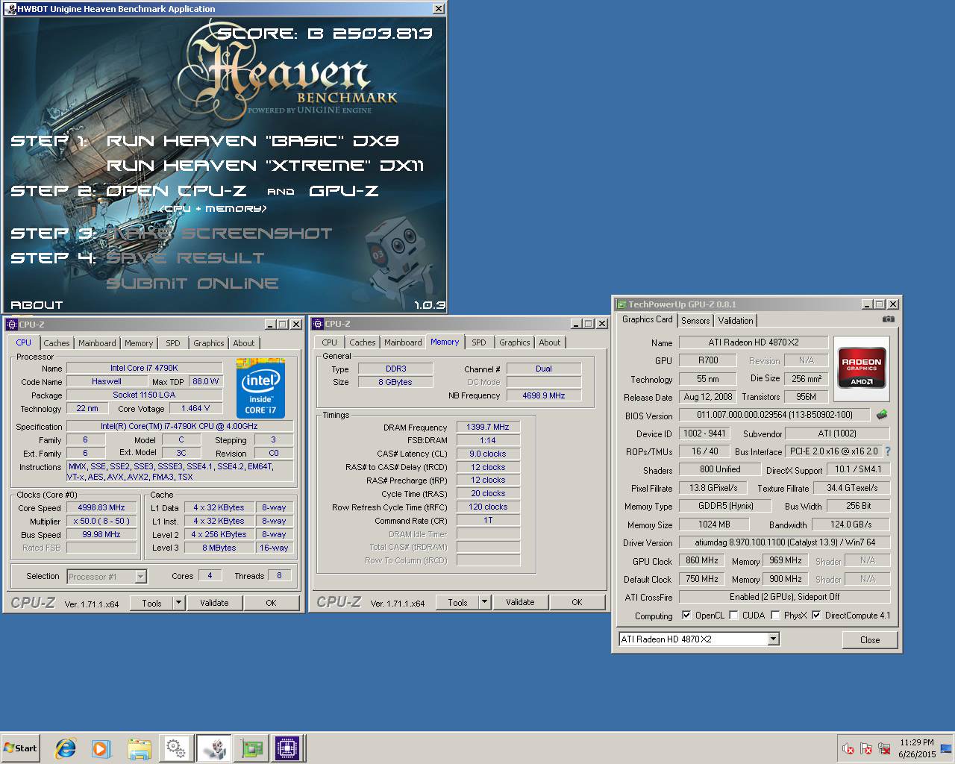Click the GPU-Z Name field ATI Radeon HD 4870 X2
The image size is (955, 764).
pos(754,342)
